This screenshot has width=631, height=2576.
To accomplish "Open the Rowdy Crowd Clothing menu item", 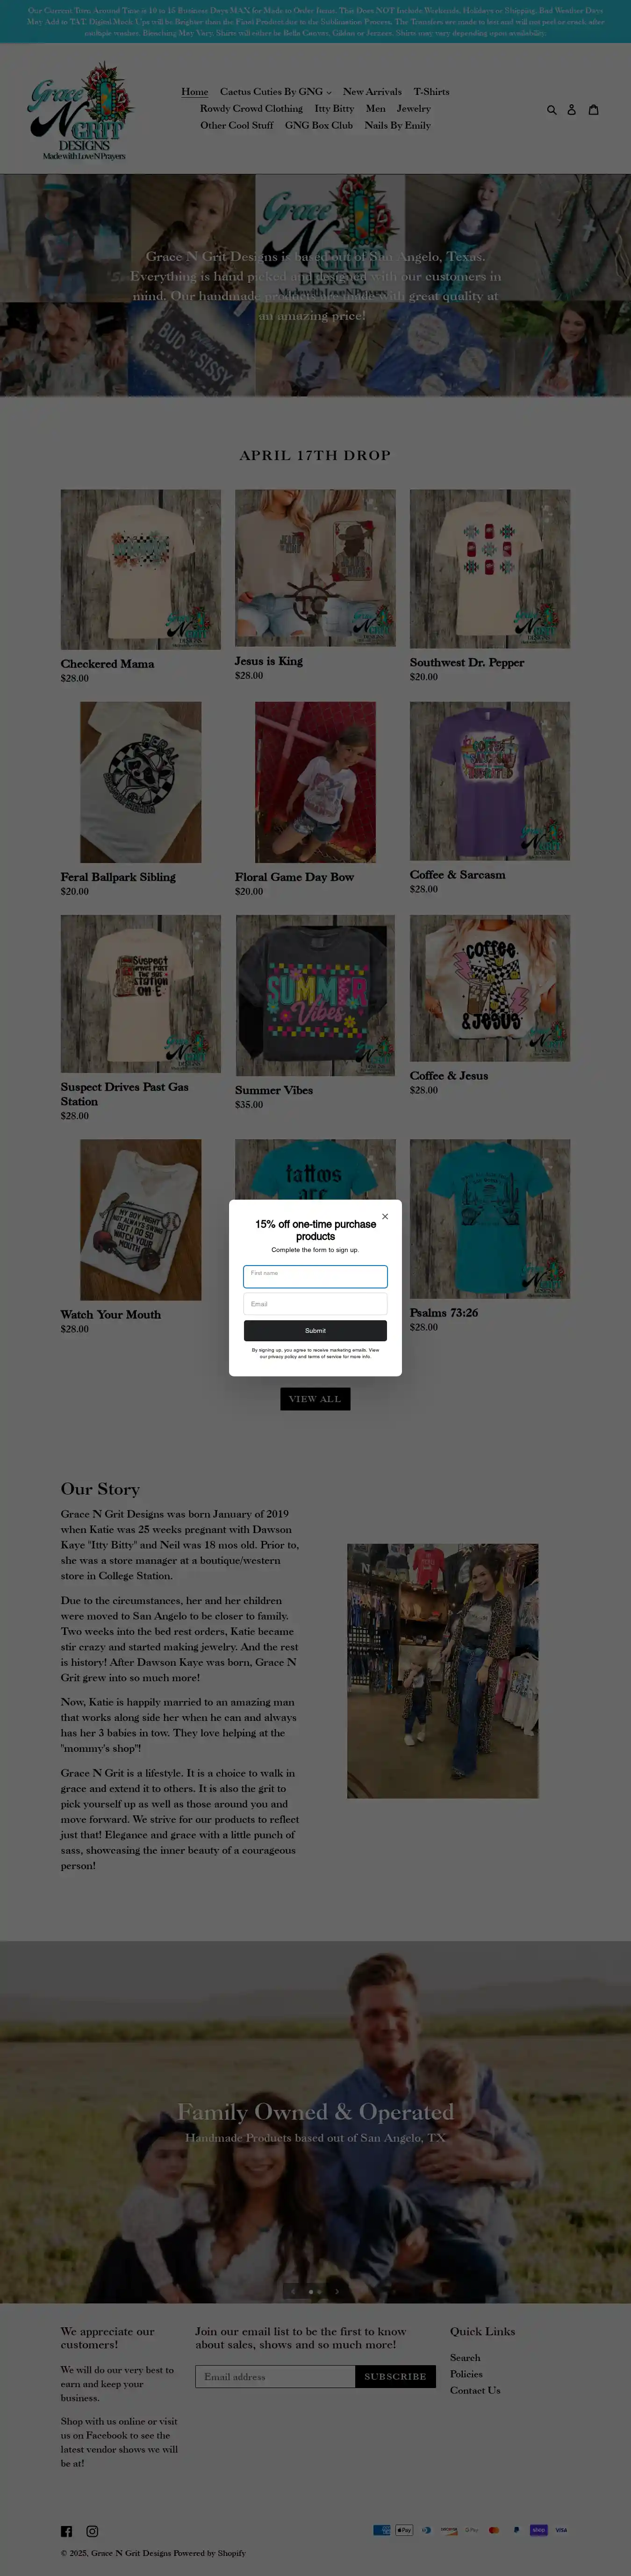I will (x=251, y=109).
